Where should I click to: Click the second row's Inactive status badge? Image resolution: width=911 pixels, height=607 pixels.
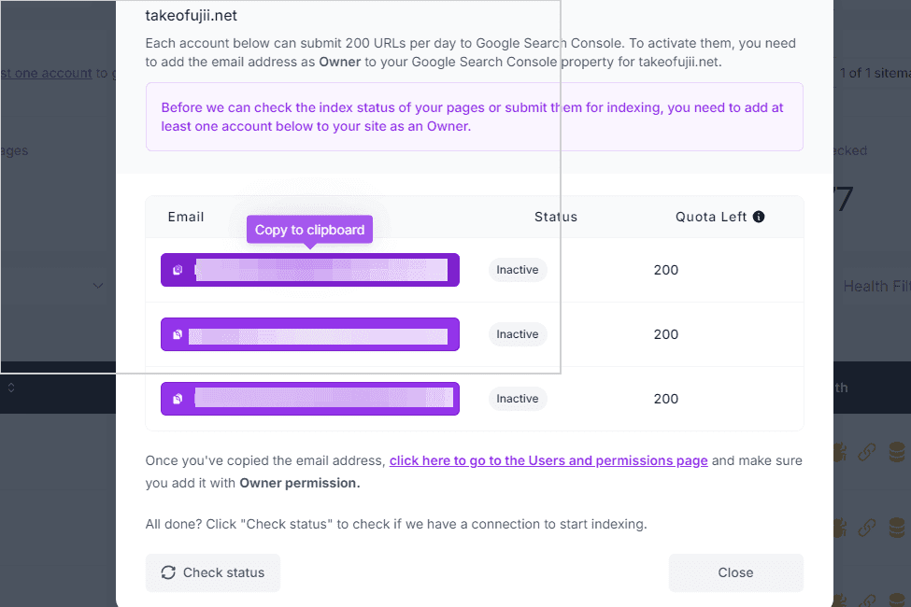517,334
